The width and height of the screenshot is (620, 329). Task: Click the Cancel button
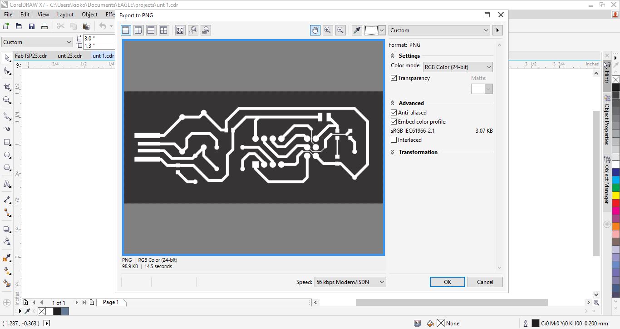485,282
